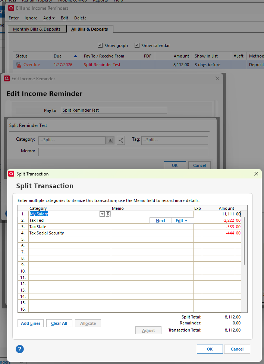Click OK in Split Reminder Test dialog

click(175, 165)
